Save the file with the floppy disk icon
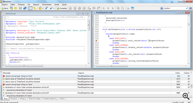 (20, 8)
